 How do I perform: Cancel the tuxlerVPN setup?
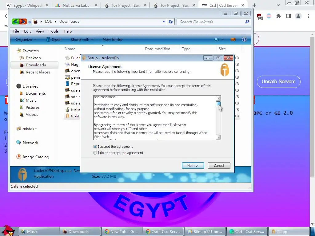tap(219, 166)
